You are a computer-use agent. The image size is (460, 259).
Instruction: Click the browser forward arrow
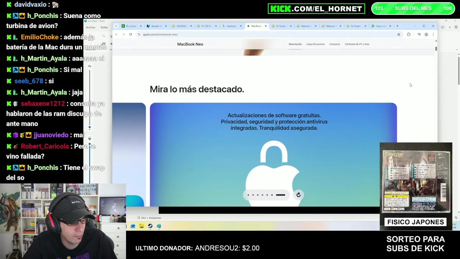123,35
